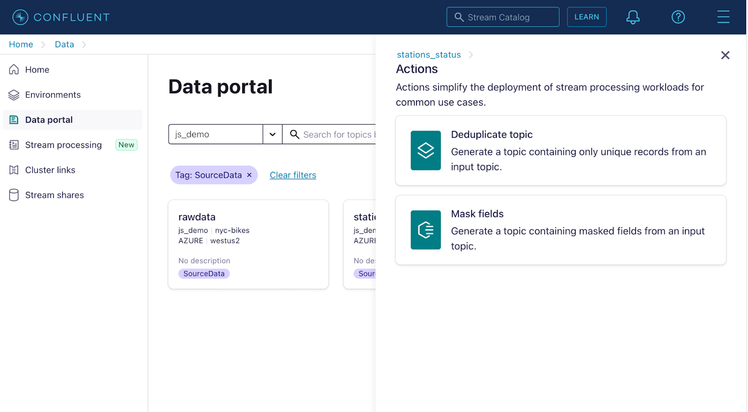The height and width of the screenshot is (412, 748).
Task: Click the New badge beside Stream processing
Action: (x=126, y=145)
